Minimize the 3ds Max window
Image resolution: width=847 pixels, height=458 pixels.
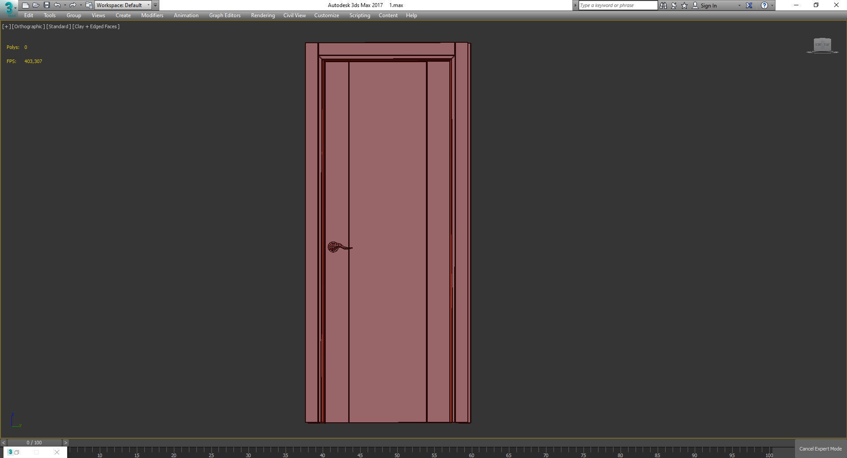pyautogui.click(x=796, y=5)
